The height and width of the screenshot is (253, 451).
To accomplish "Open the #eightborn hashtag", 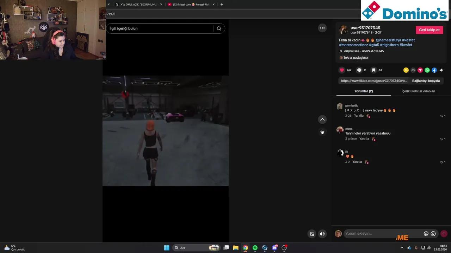I will tap(389, 45).
